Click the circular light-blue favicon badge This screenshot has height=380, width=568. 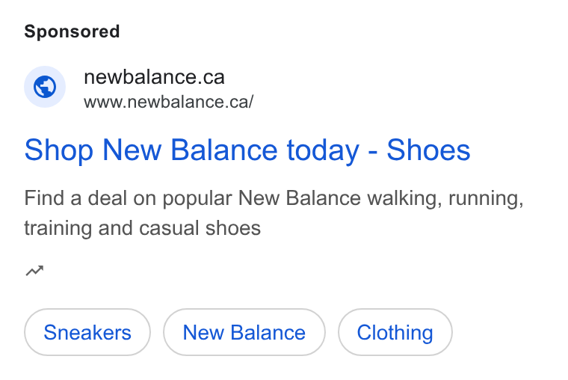[45, 87]
